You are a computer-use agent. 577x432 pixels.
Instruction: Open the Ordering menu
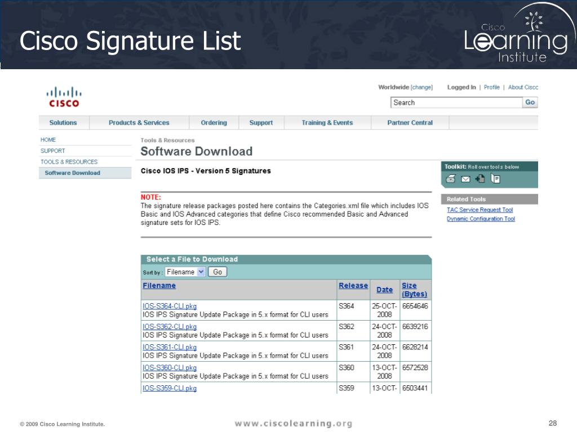pyautogui.click(x=214, y=123)
